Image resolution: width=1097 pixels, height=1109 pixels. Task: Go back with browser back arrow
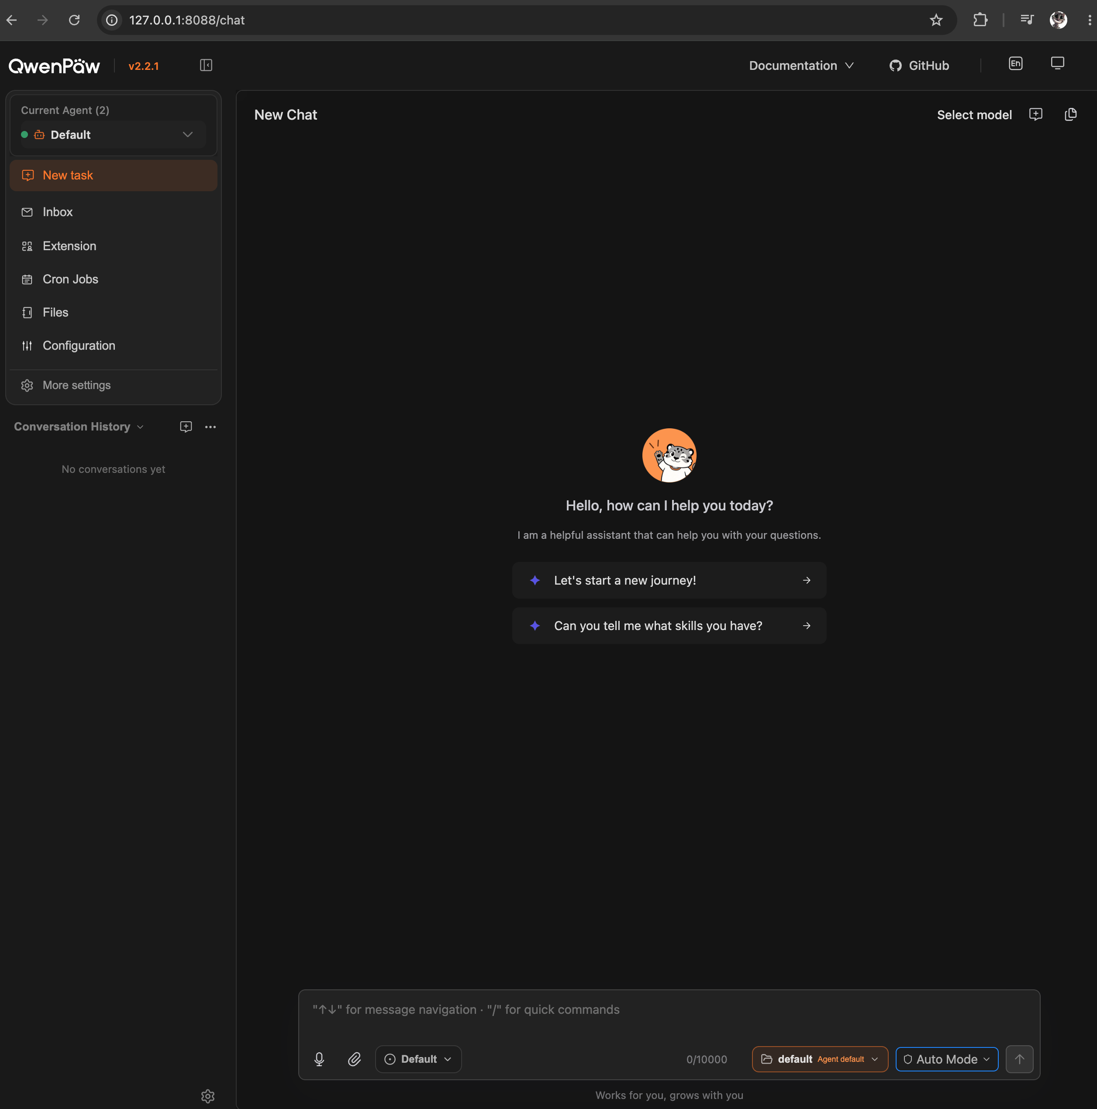coord(12,20)
